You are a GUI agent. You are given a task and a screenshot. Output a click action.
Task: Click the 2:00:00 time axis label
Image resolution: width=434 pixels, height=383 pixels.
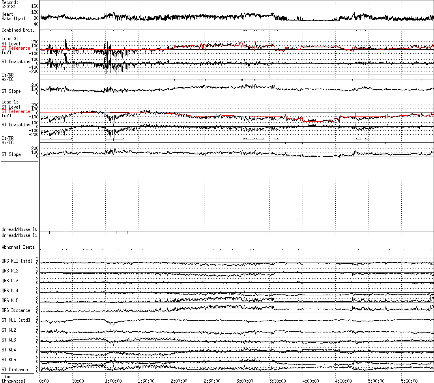click(179, 381)
